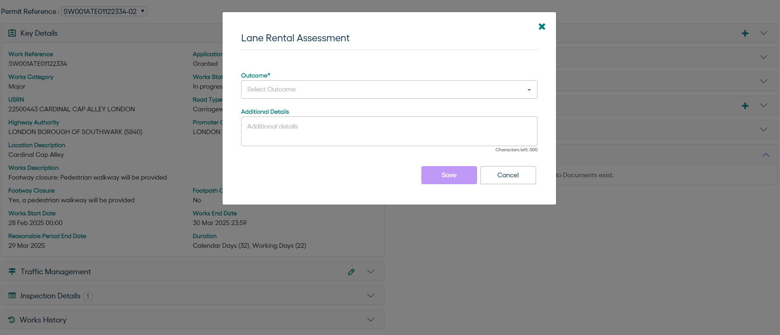The image size is (780, 335).
Task: Click the Traffic Management edit pencil icon
Action: point(351,272)
